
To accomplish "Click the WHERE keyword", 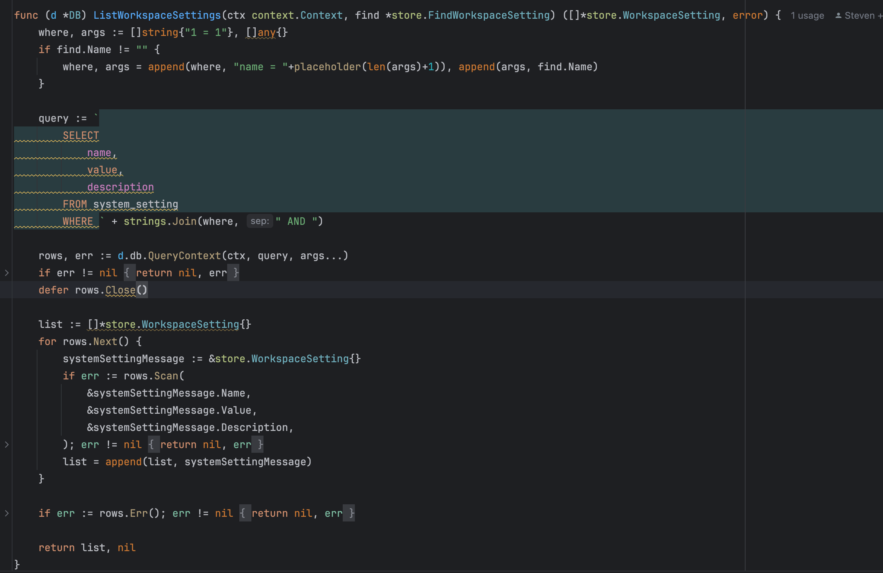I will click(x=78, y=221).
